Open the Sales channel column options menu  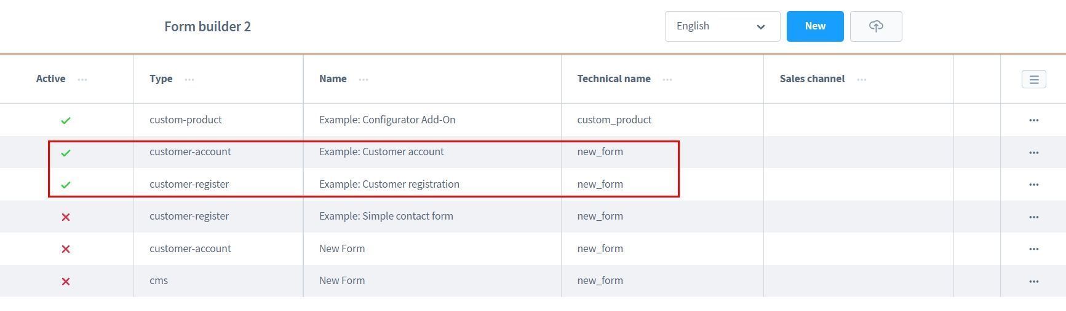[861, 79]
